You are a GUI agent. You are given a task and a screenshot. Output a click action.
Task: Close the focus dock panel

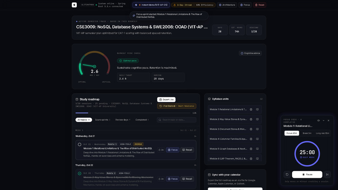tap(328, 120)
